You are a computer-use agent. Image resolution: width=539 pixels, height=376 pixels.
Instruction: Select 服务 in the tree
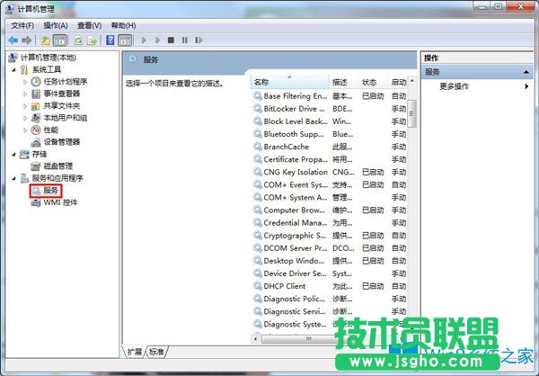click(x=50, y=191)
